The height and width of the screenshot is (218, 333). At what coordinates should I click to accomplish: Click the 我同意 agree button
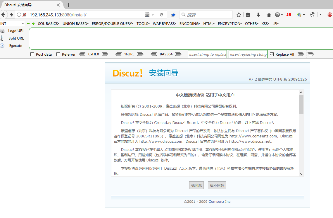click(x=196, y=185)
